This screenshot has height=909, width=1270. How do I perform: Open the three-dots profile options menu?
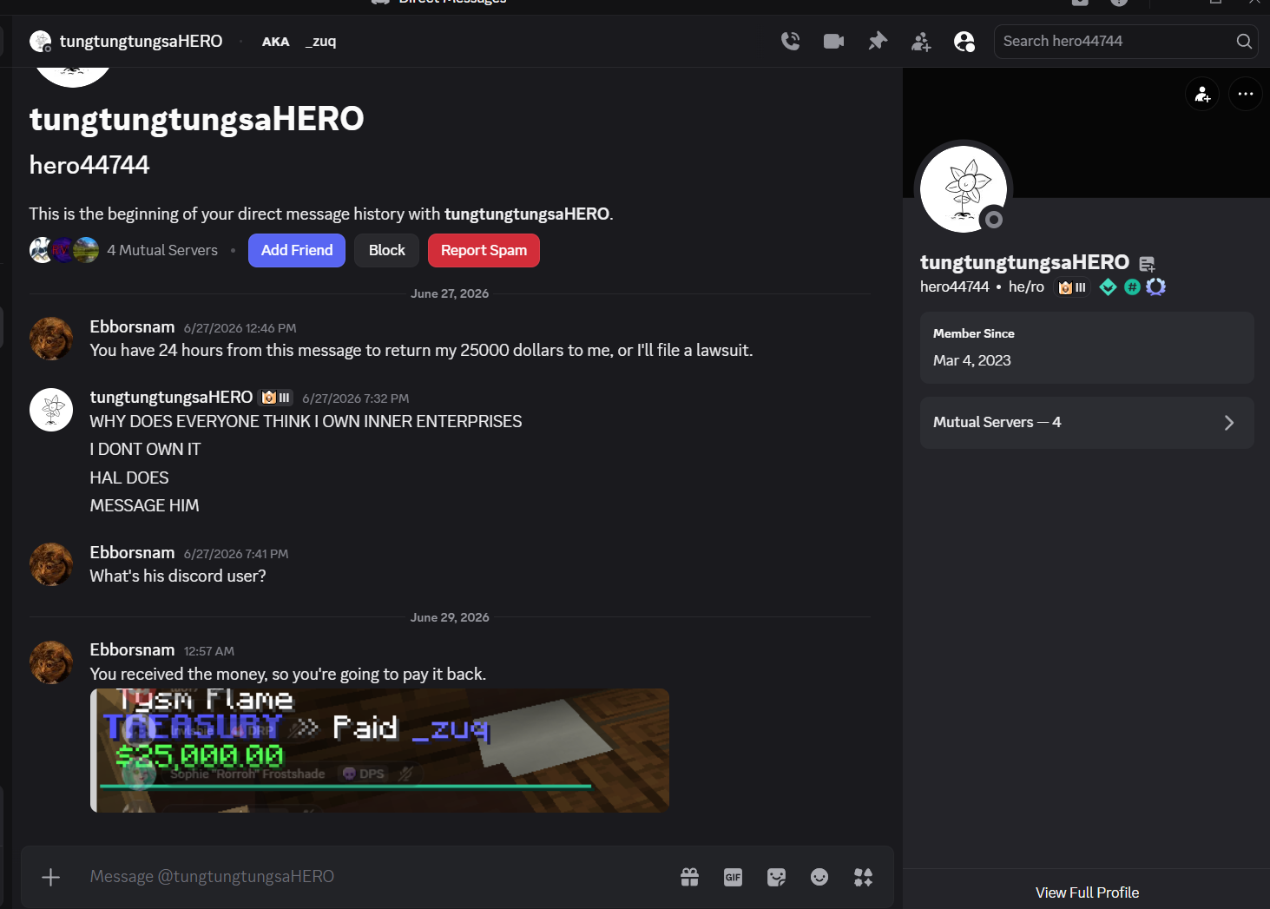[x=1246, y=94]
